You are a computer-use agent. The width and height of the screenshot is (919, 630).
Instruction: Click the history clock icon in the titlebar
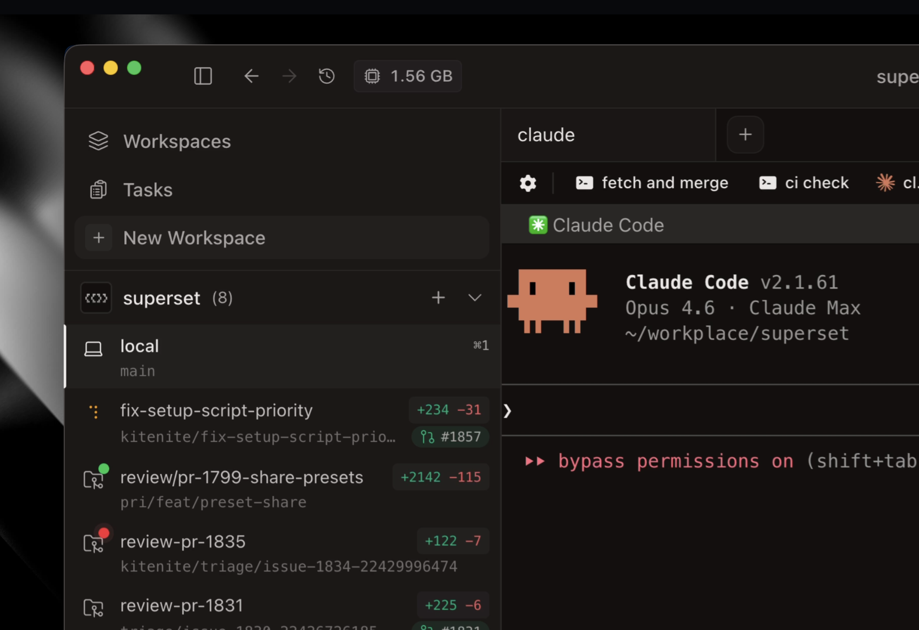click(326, 75)
